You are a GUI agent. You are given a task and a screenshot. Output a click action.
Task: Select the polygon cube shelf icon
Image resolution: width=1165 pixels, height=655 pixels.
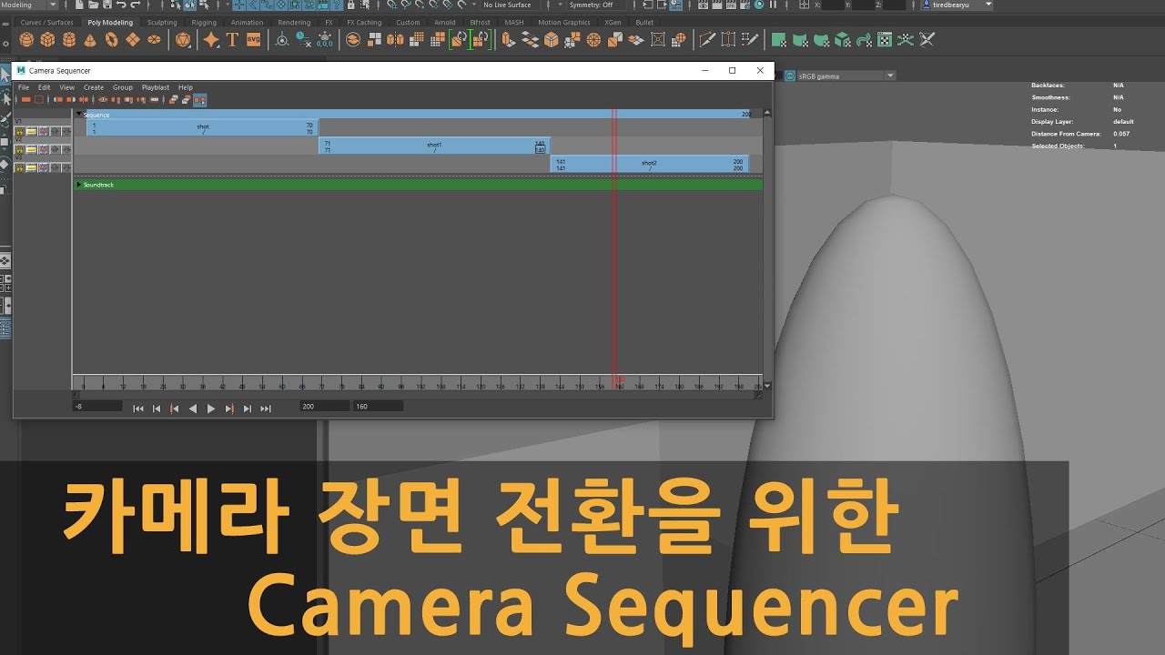coord(47,40)
